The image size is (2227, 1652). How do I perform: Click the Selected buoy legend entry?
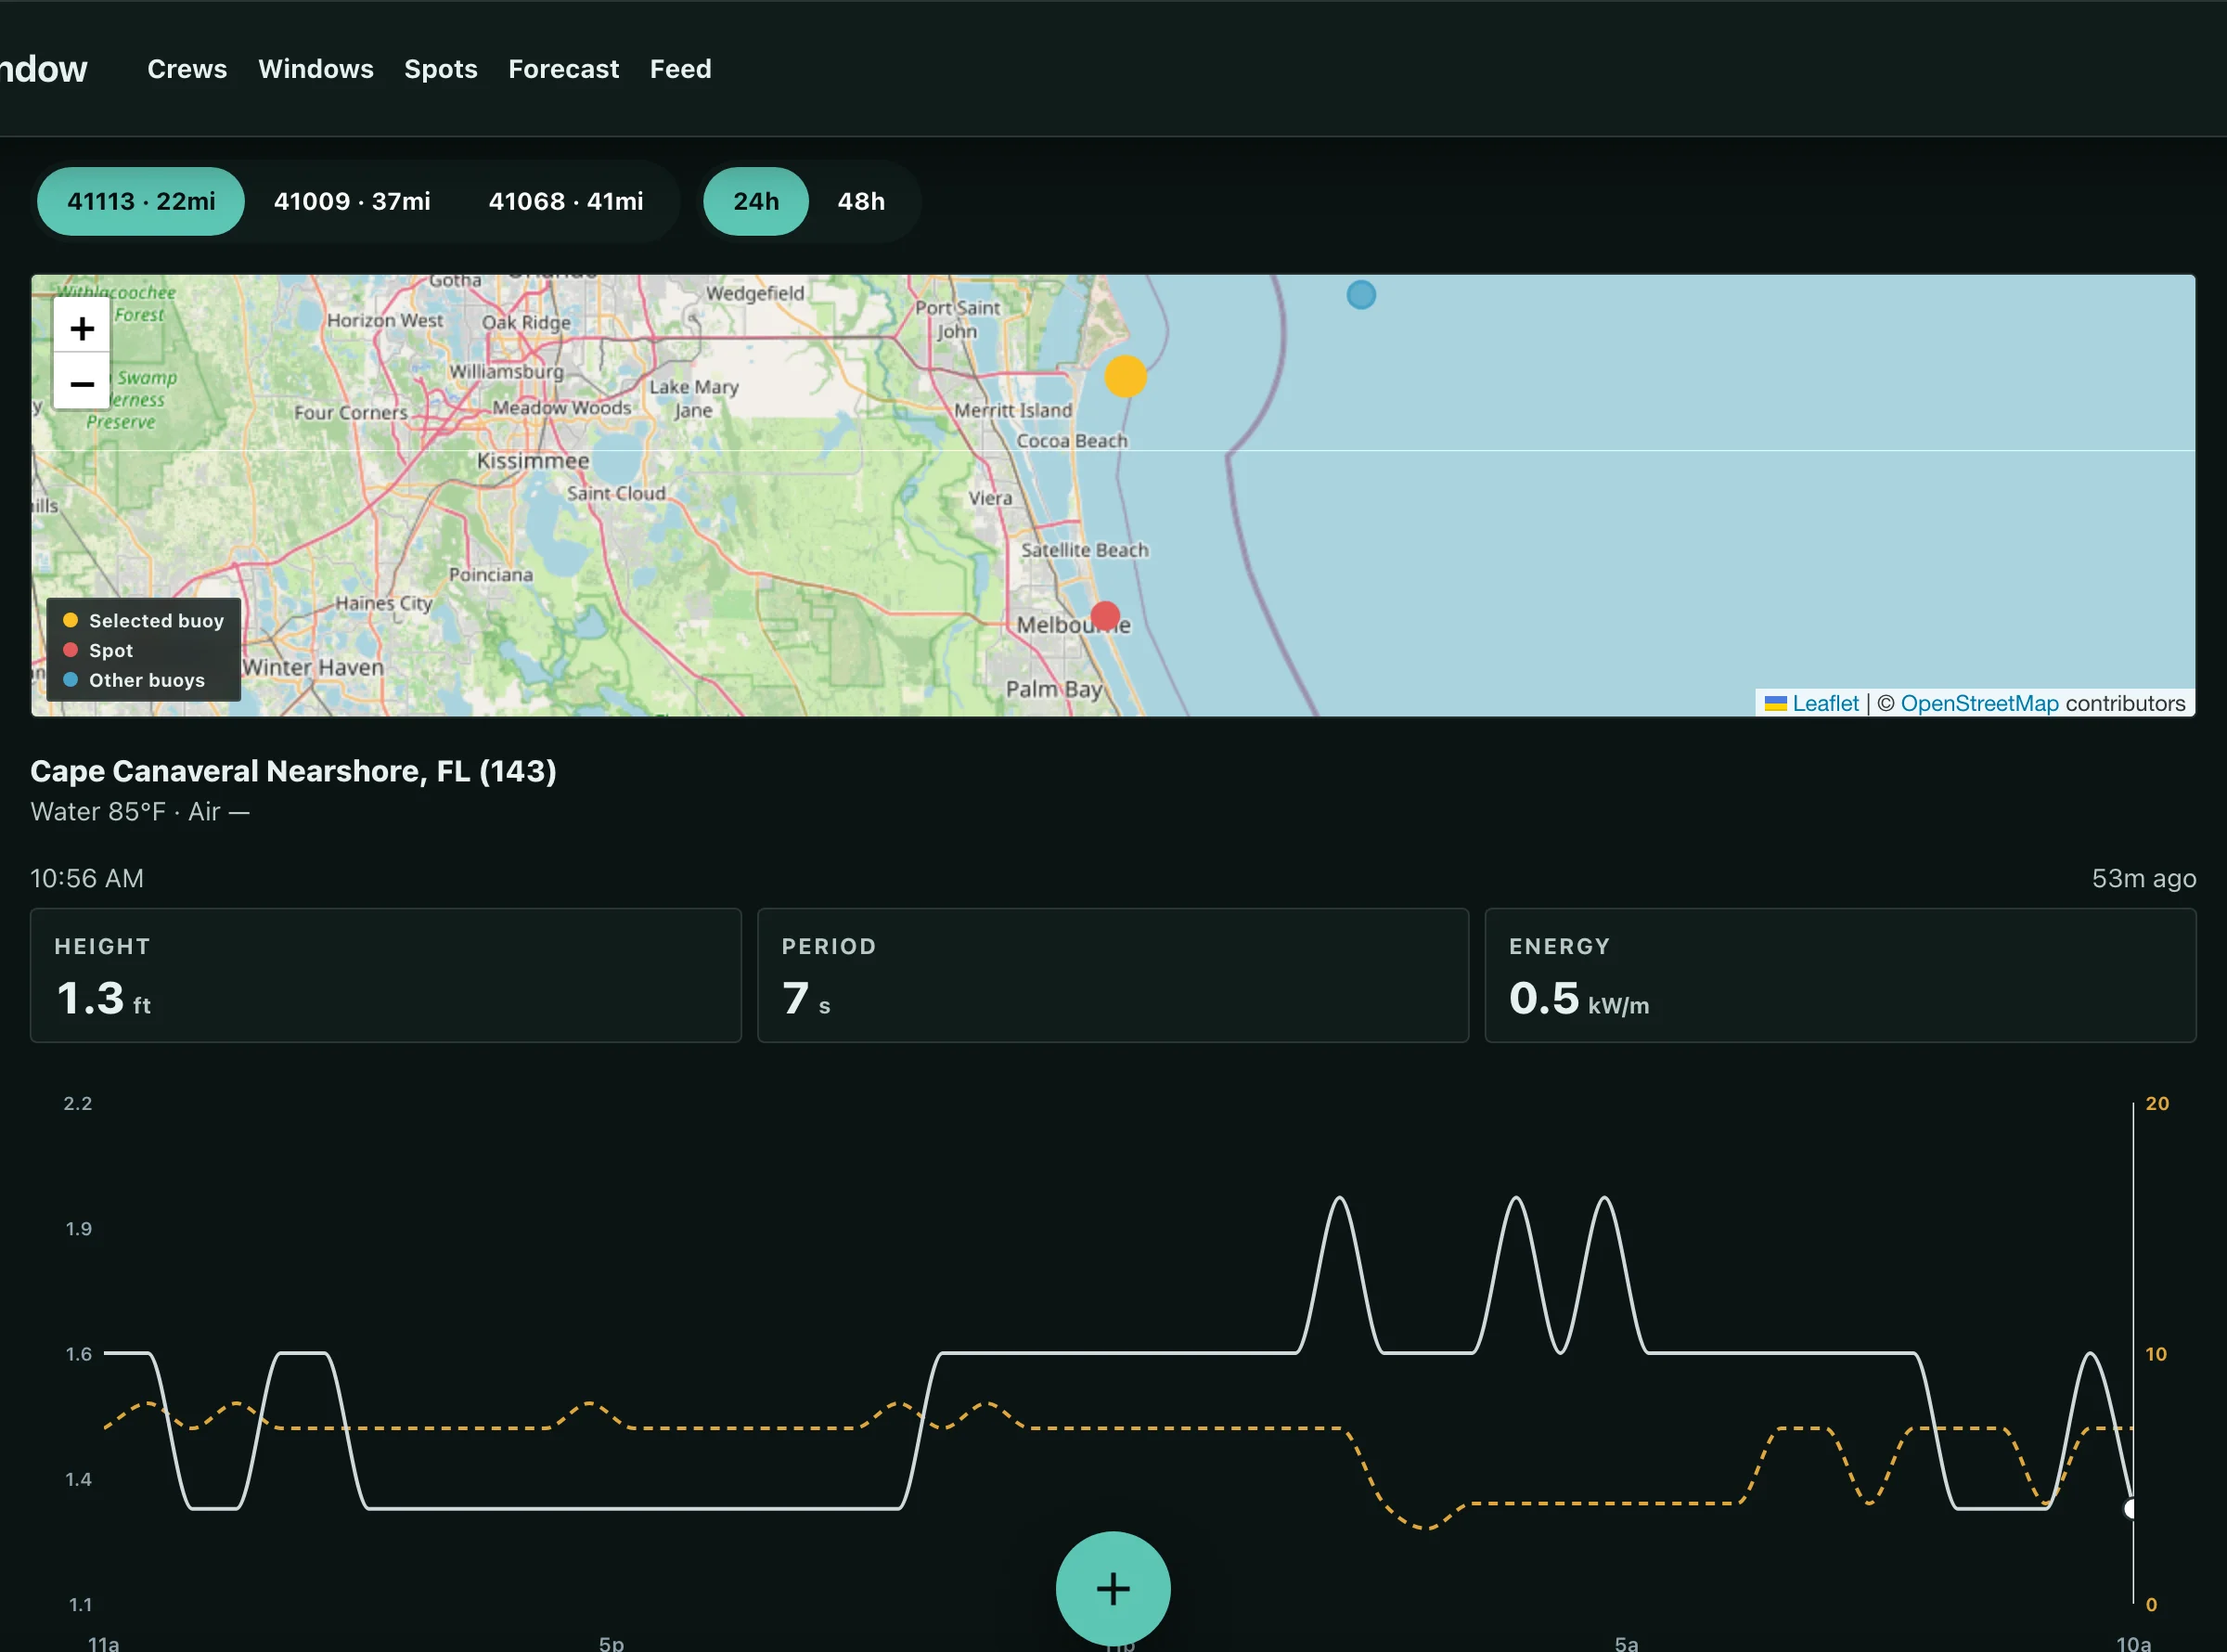(144, 620)
